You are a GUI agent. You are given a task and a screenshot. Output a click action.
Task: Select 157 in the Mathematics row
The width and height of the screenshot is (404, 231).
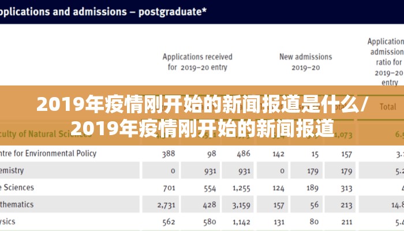pyautogui.click(x=279, y=206)
